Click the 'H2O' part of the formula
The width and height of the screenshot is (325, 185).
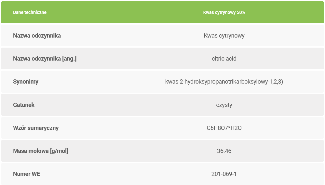point(236,128)
